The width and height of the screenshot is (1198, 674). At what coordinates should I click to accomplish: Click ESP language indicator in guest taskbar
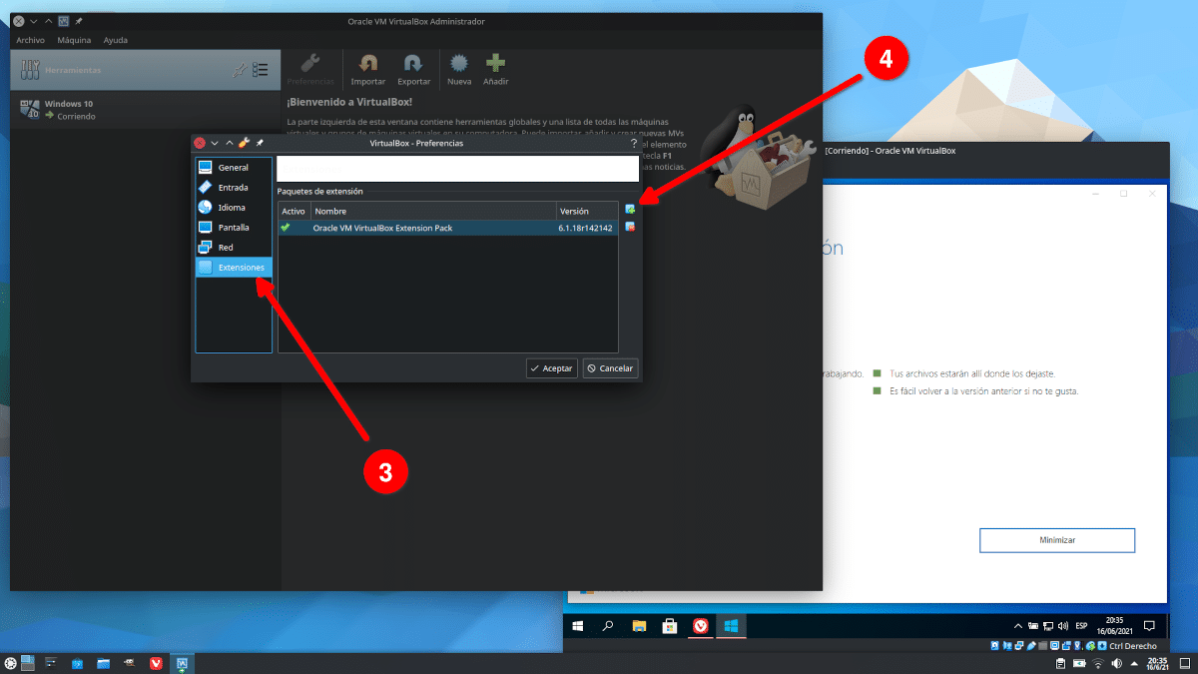point(1081,626)
